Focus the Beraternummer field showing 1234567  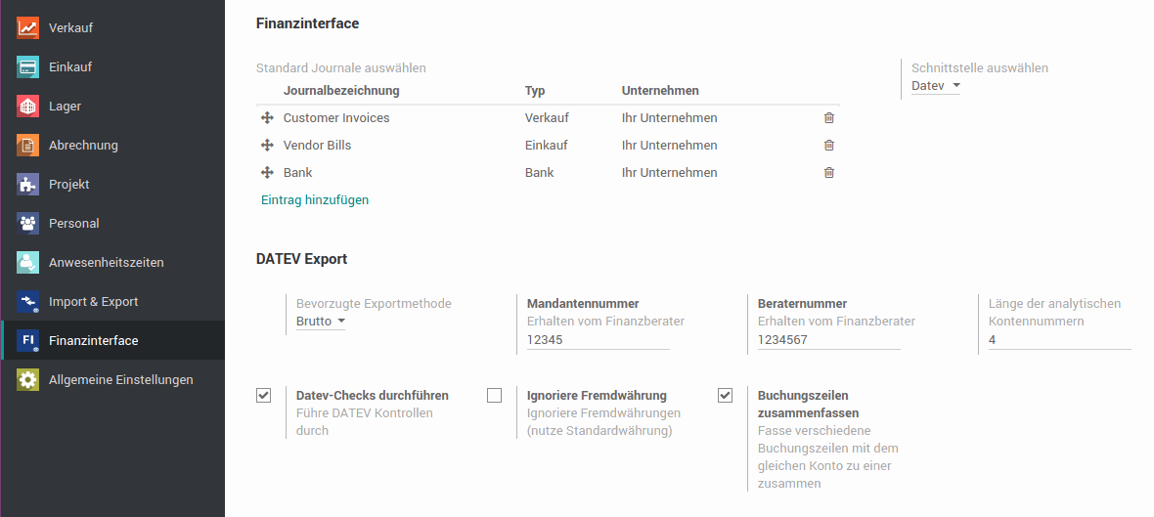click(828, 340)
